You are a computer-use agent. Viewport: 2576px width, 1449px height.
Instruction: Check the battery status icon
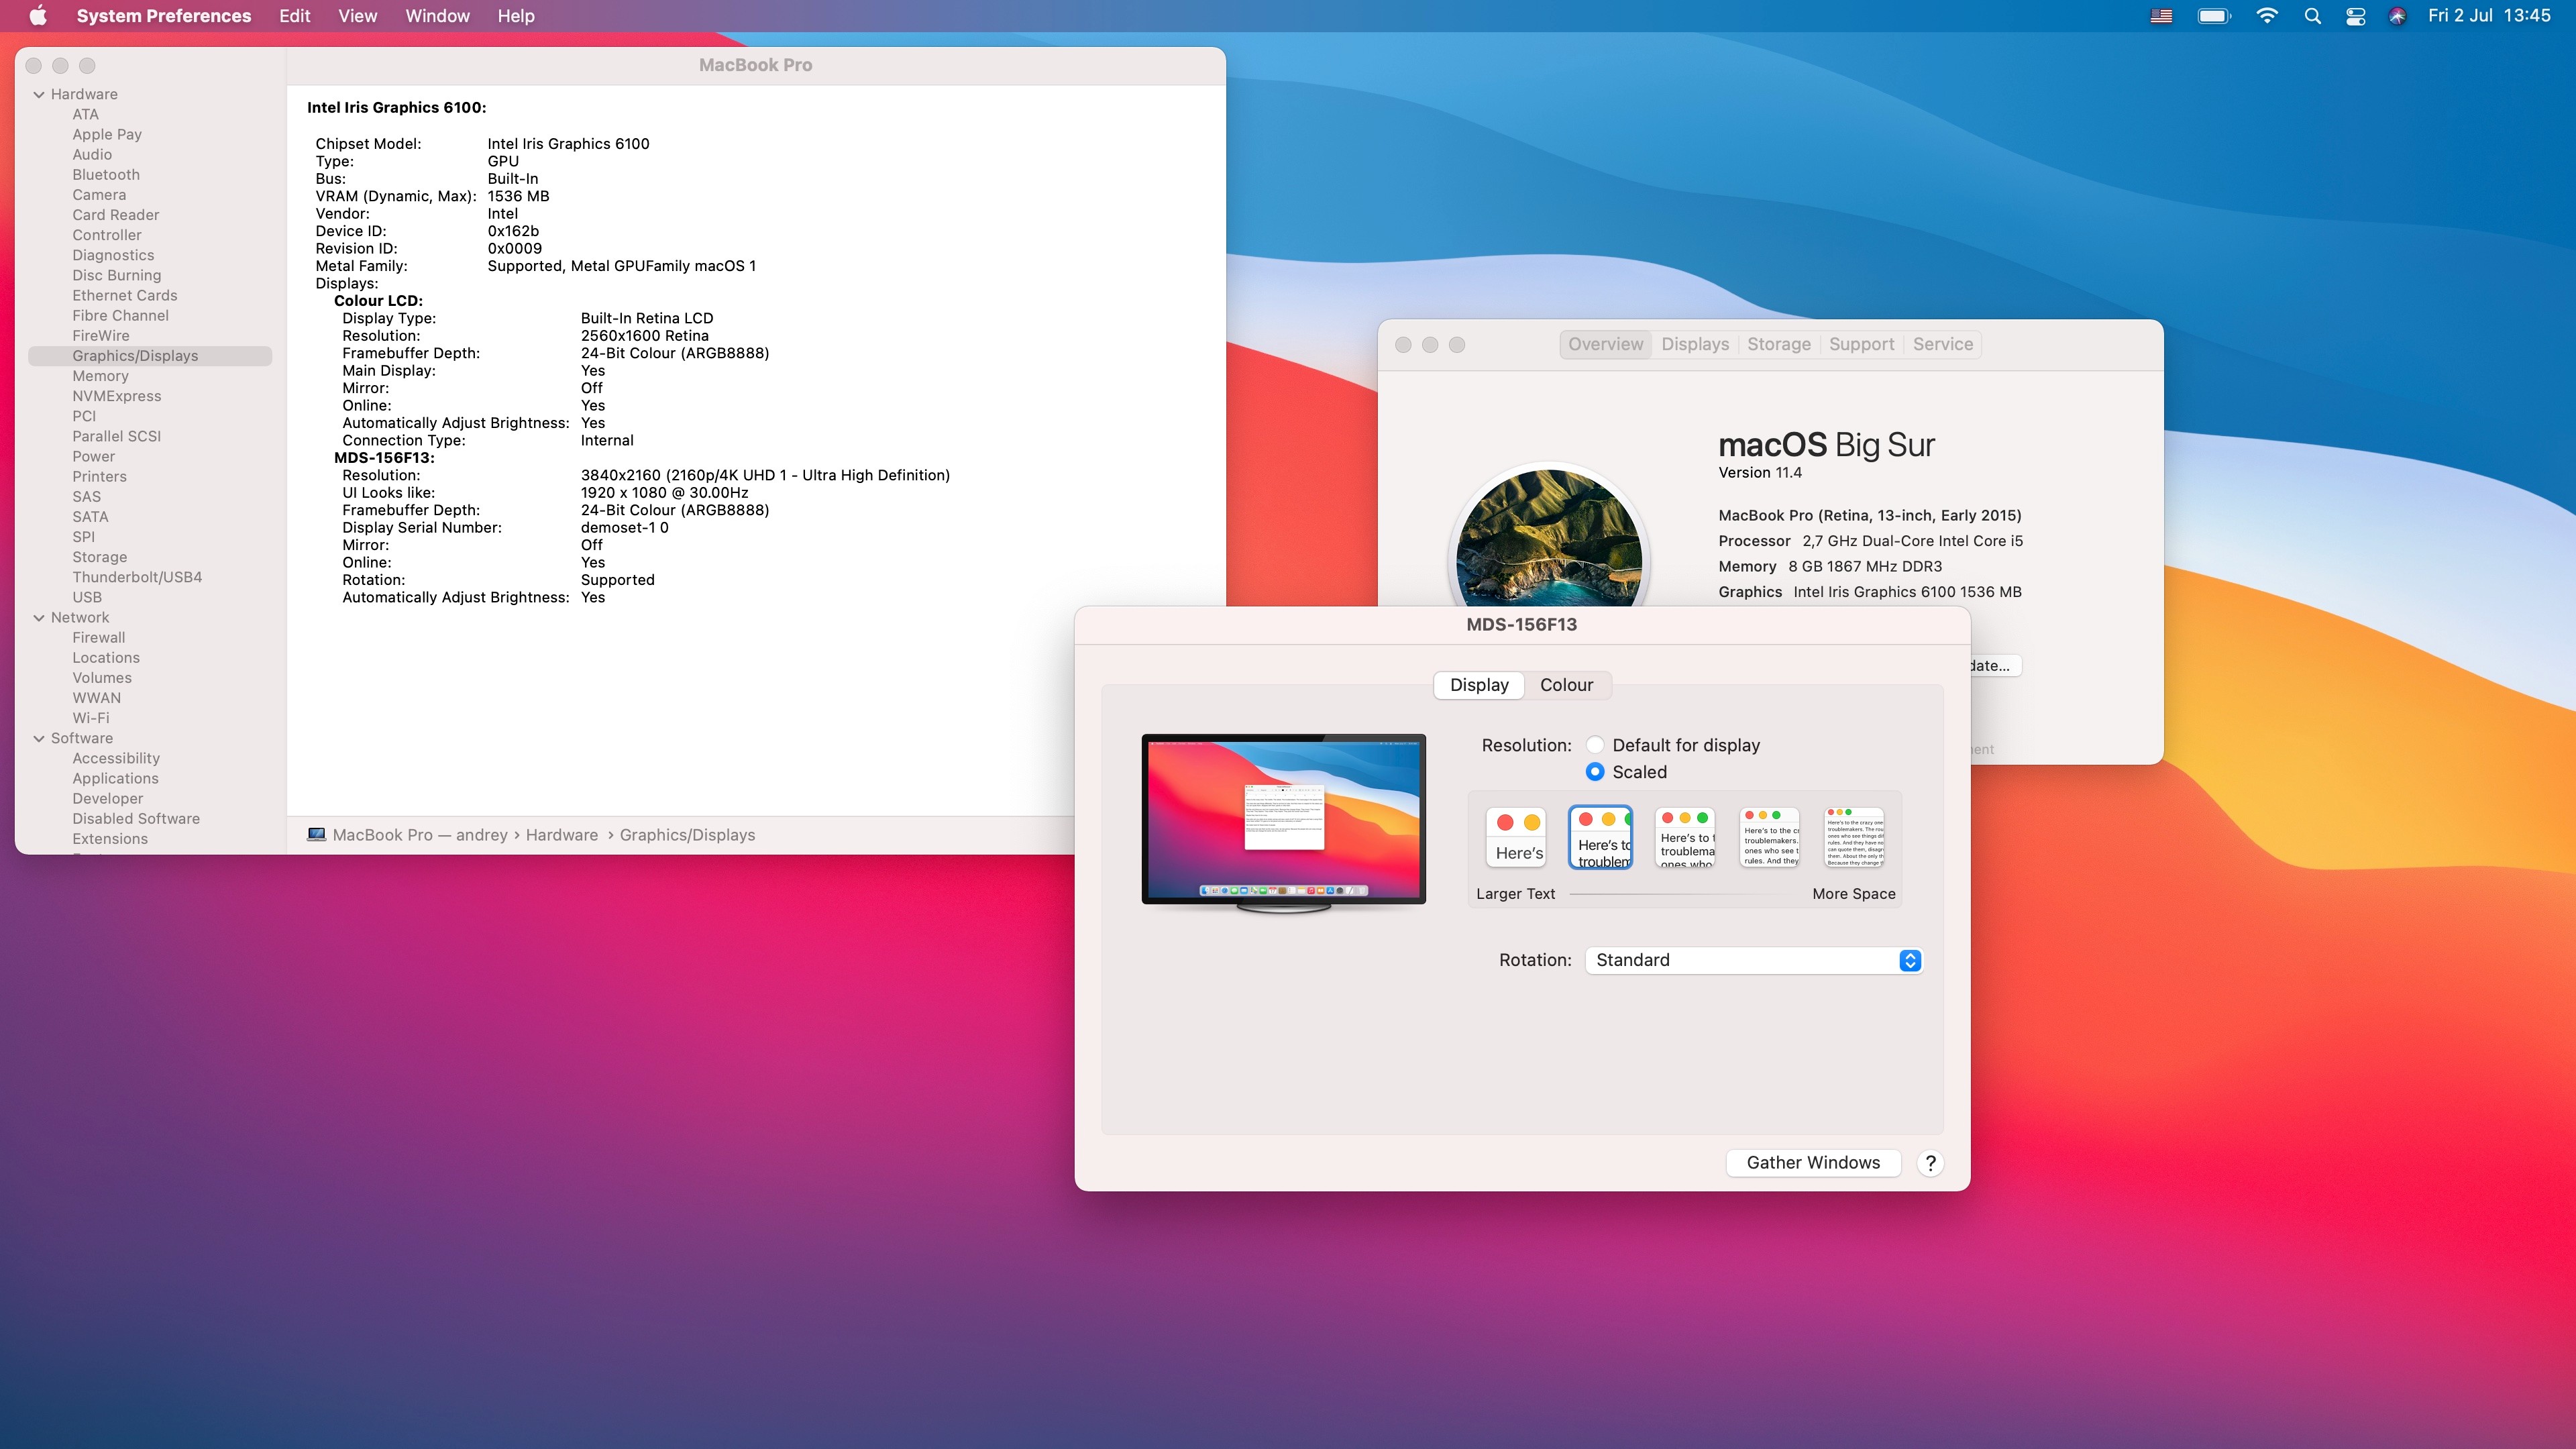(x=2214, y=16)
